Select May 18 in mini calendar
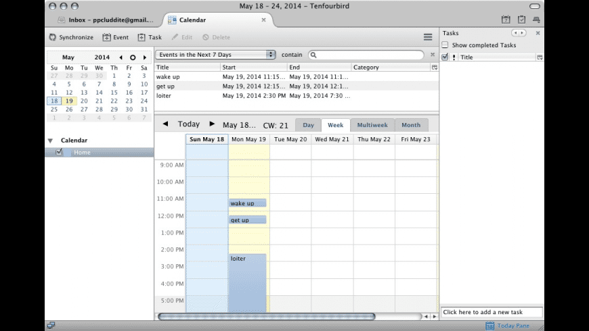This screenshot has height=331, width=589. tap(54, 101)
